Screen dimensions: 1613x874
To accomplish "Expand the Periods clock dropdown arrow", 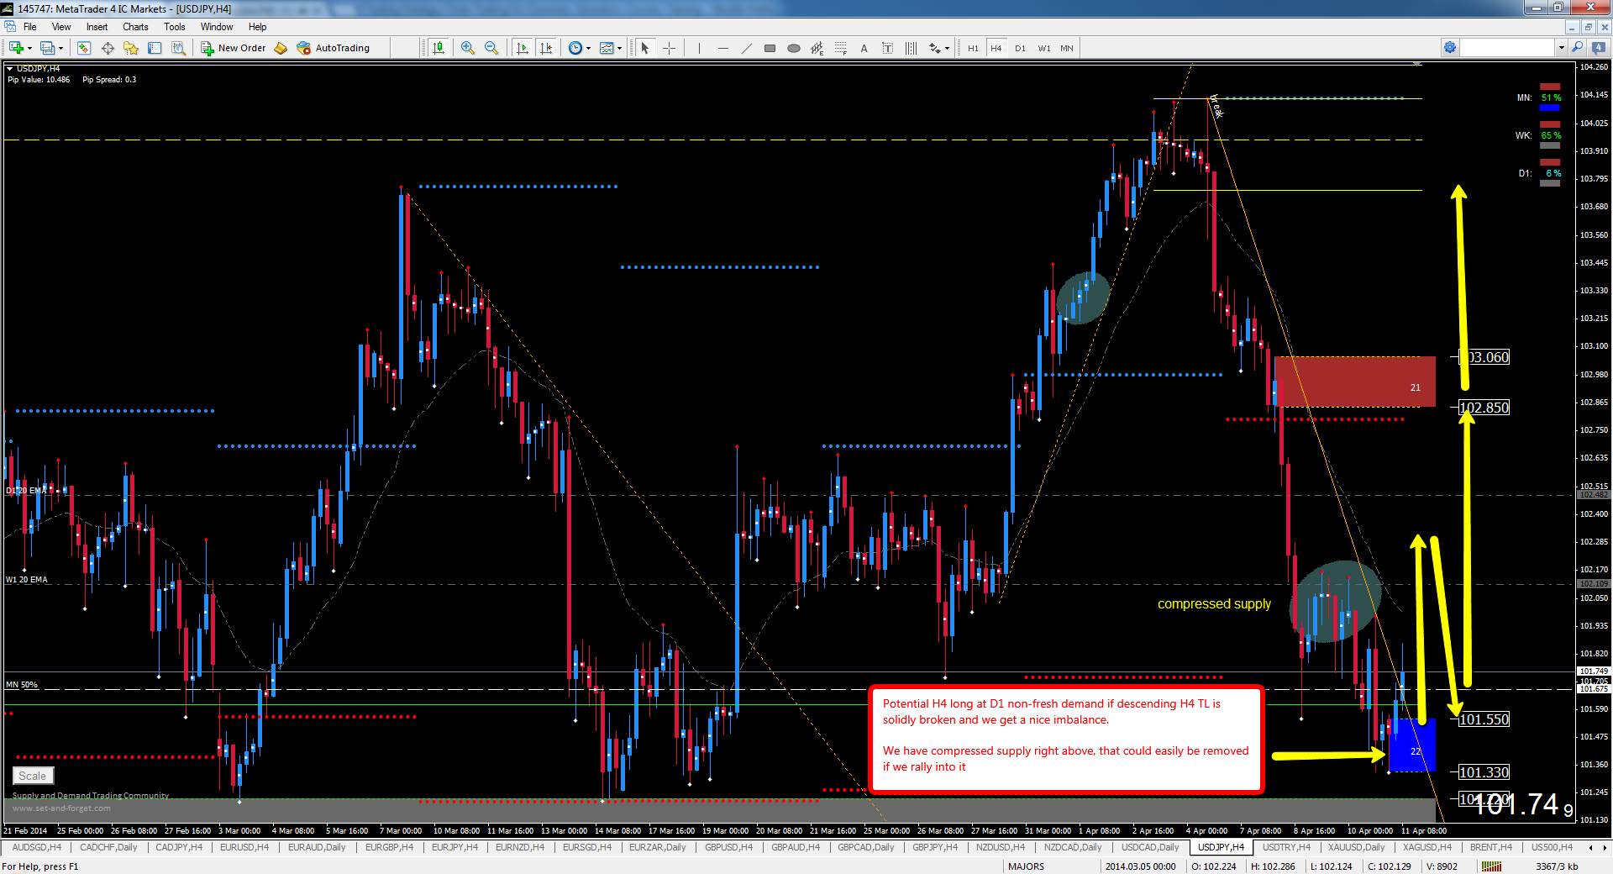I will pyautogui.click(x=588, y=48).
